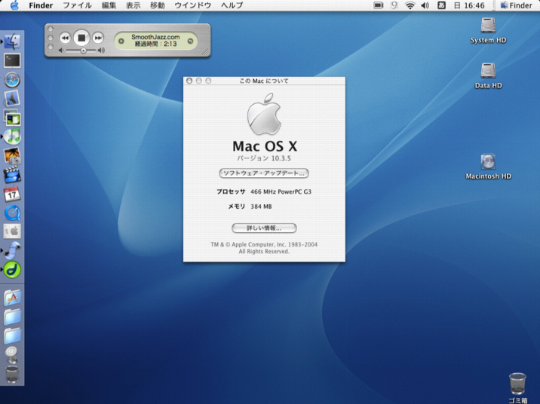Open the 表示 menu

coord(133,5)
